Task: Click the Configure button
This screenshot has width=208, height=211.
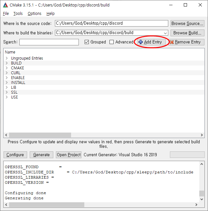Action: click(x=15, y=155)
